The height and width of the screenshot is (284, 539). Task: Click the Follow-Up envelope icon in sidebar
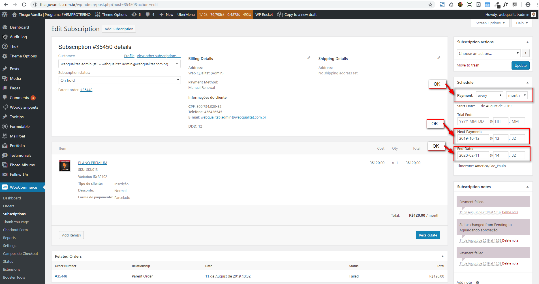click(x=5, y=175)
